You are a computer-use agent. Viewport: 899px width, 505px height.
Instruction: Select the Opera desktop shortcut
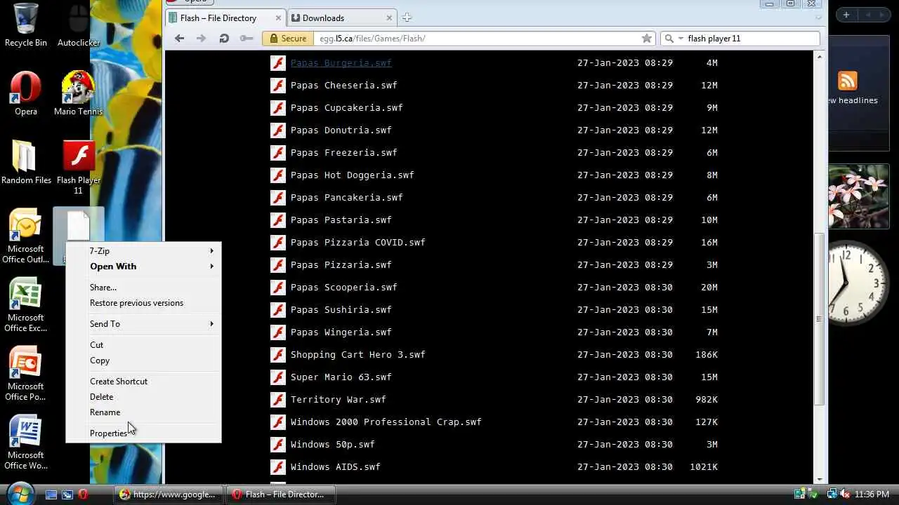pos(26,93)
